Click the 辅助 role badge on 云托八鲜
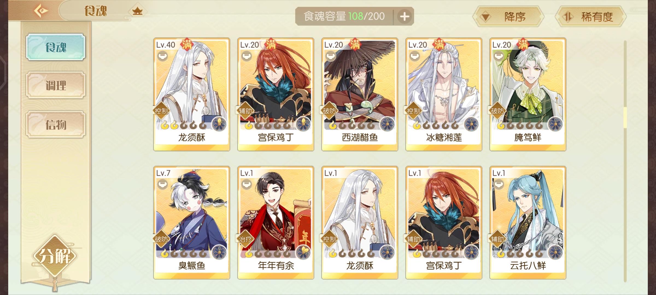 click(x=497, y=240)
